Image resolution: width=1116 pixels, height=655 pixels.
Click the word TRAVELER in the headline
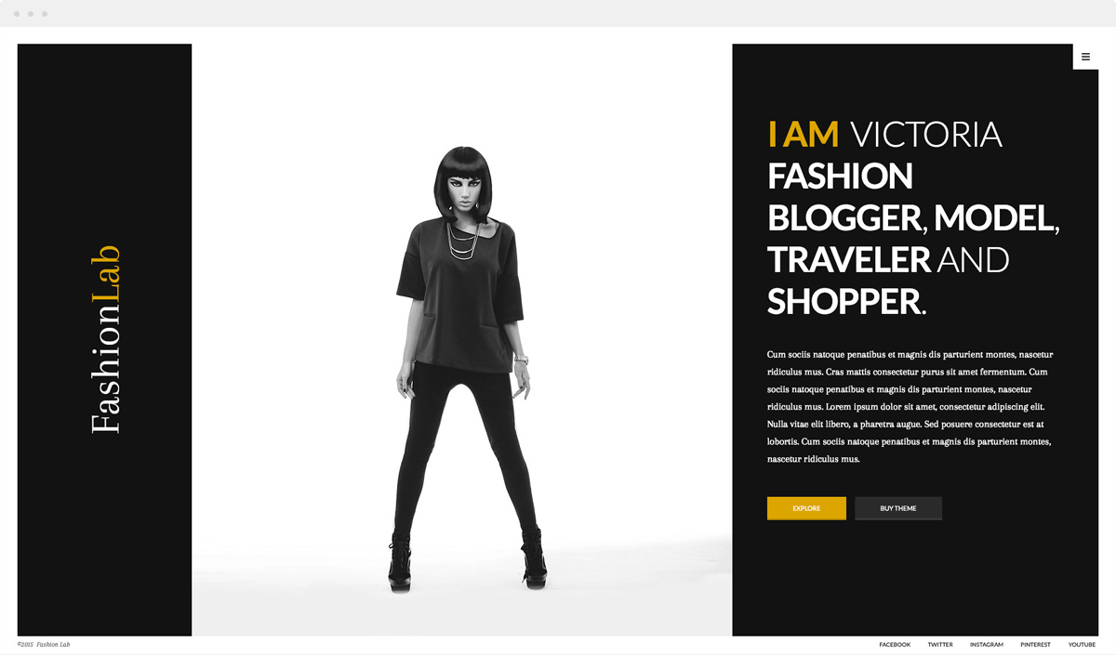coord(849,259)
